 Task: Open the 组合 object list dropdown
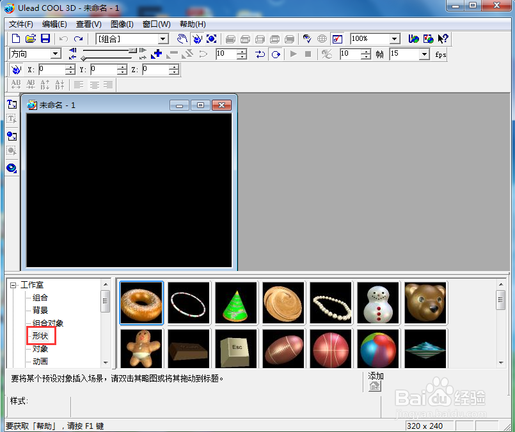[x=162, y=39]
